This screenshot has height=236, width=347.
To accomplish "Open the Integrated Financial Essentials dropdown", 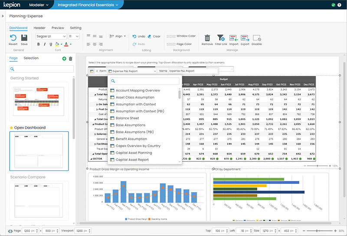I will click(88, 5).
